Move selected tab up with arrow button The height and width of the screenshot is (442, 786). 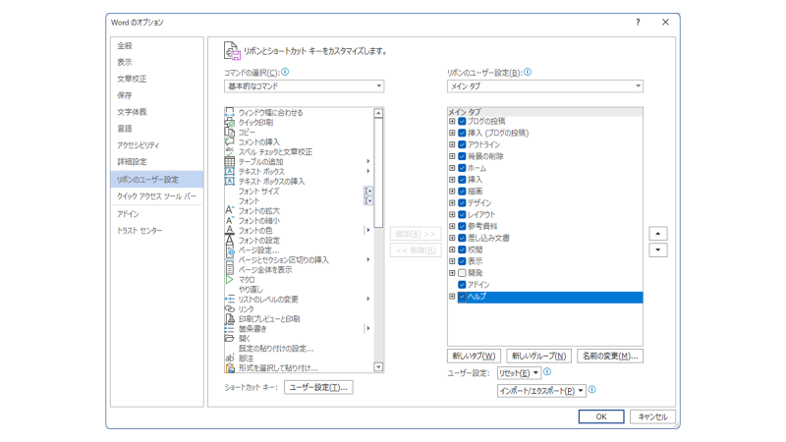[x=657, y=234]
